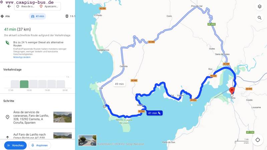Click the red destination pin at Noia
This screenshot has height=150, width=267.
click(232, 90)
